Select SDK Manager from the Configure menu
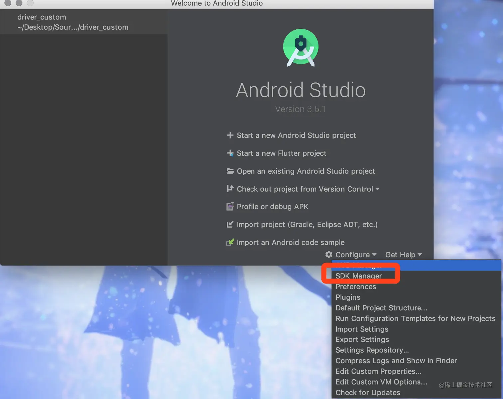 (x=417, y=276)
